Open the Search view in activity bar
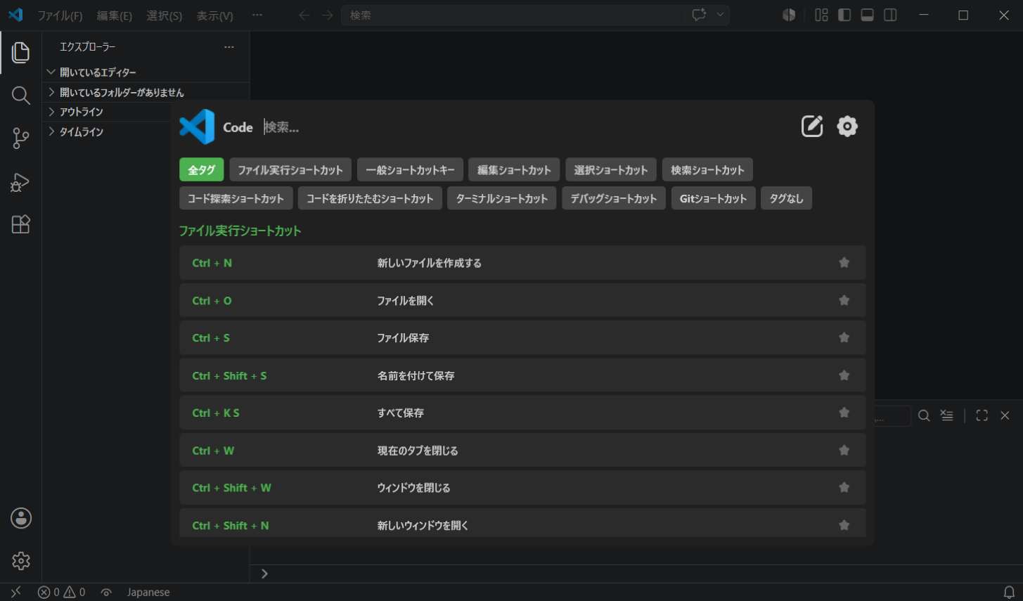Screen dimensions: 1023x601 point(21,96)
